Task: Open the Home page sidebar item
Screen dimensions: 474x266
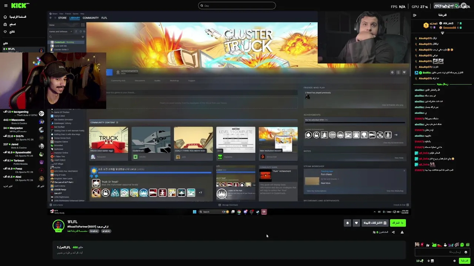Action: point(15,17)
